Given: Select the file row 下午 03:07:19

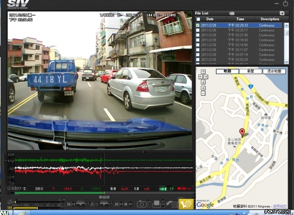Looking at the screenshot, I should point(241,55).
